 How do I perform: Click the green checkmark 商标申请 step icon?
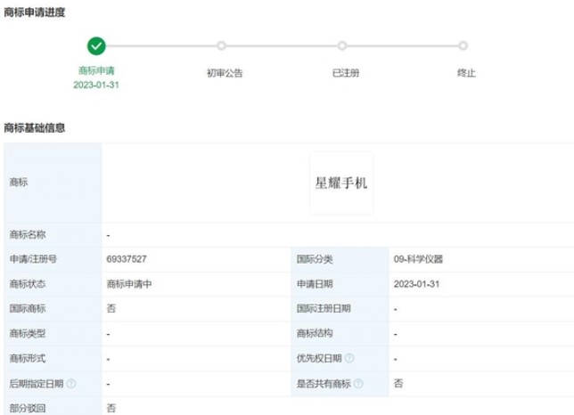pyautogui.click(x=96, y=46)
